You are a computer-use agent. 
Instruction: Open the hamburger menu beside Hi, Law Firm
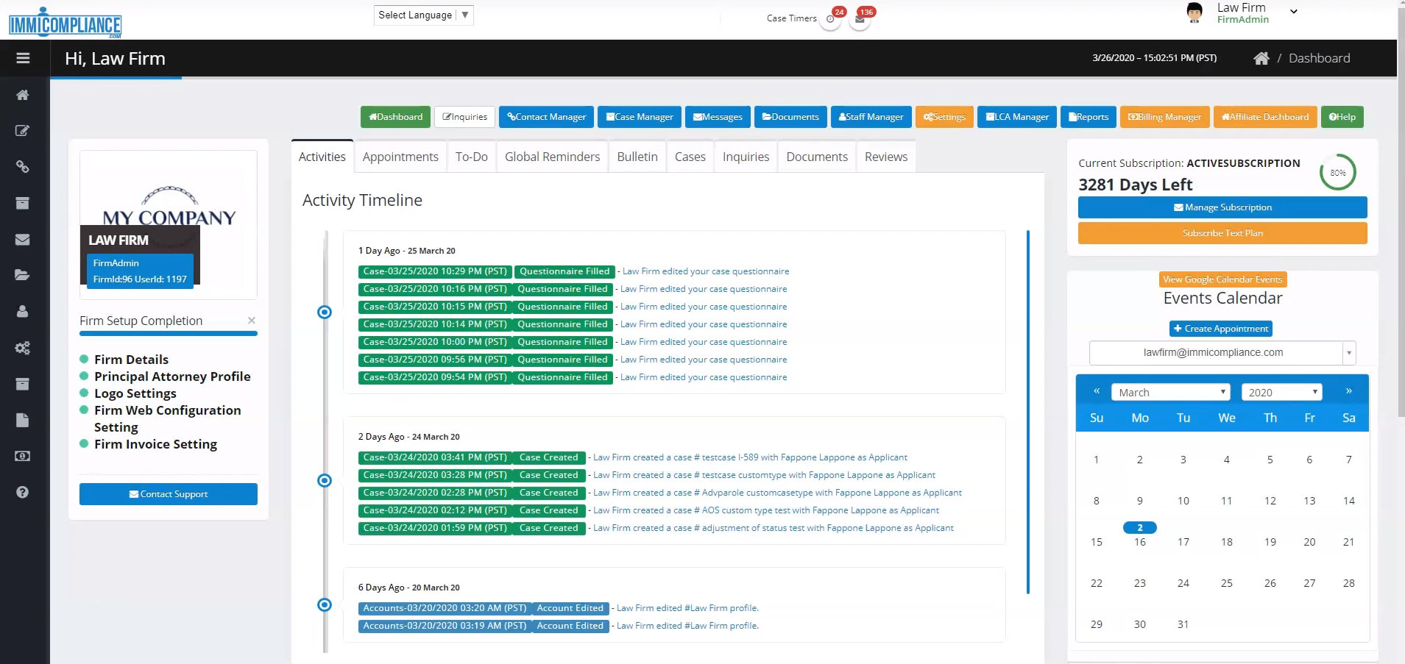[24, 57]
